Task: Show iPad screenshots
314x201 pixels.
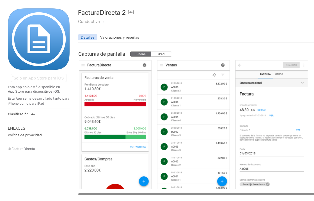Action: coord(161,54)
